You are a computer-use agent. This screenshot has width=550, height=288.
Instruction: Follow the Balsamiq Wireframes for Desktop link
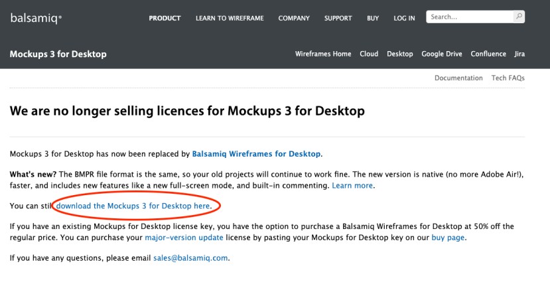256,154
